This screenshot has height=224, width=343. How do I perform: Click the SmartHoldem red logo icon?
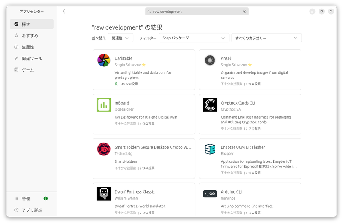(x=104, y=149)
